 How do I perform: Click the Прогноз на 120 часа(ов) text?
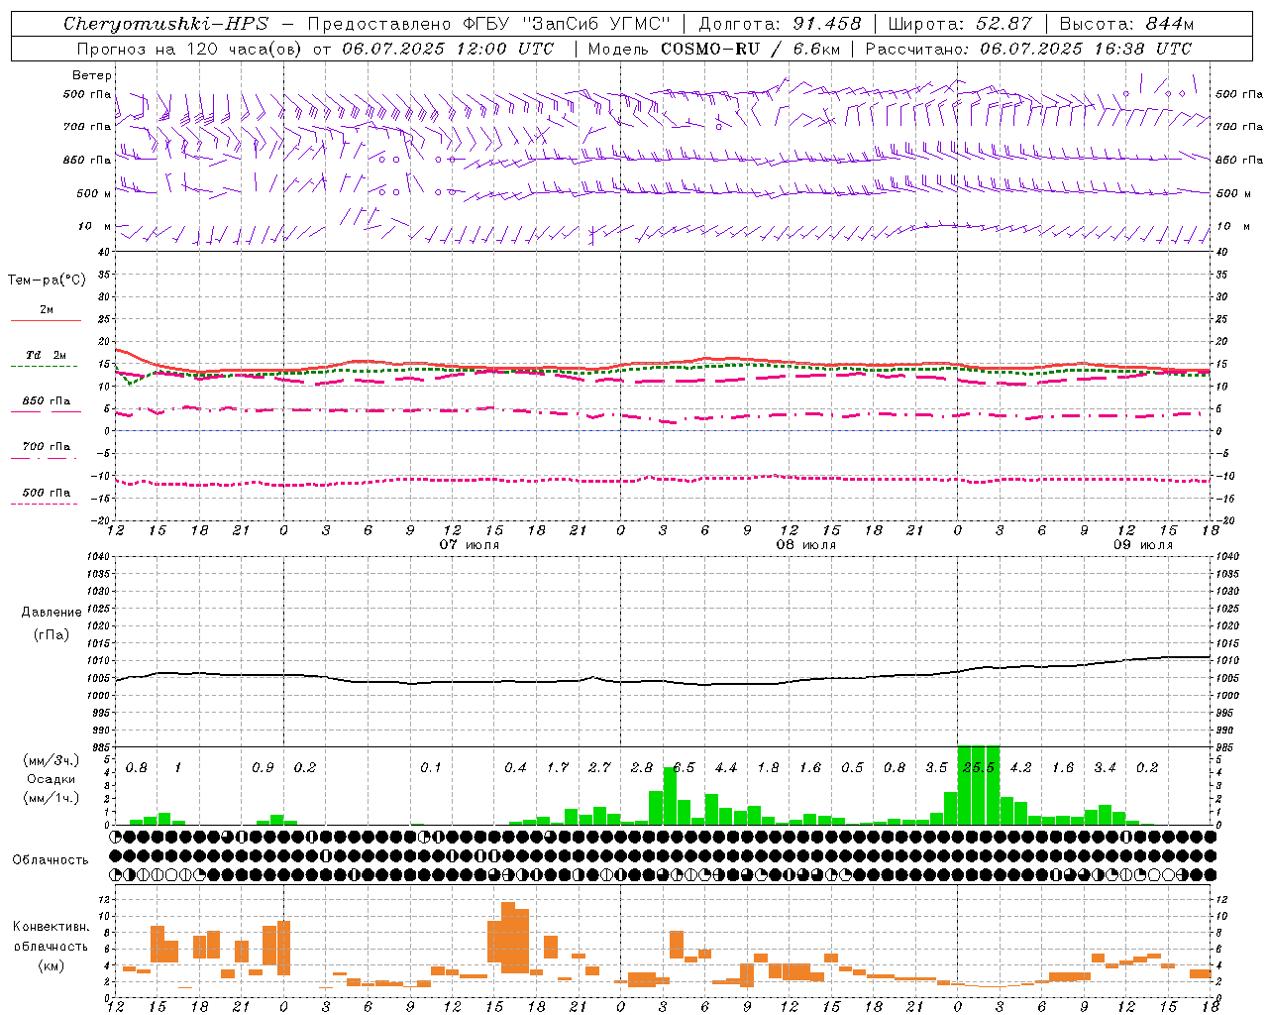(x=189, y=49)
